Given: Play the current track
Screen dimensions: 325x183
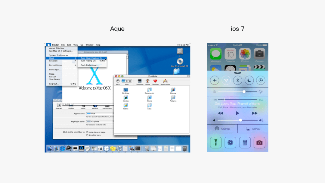Looking at the screenshot, I should click(x=237, y=113).
